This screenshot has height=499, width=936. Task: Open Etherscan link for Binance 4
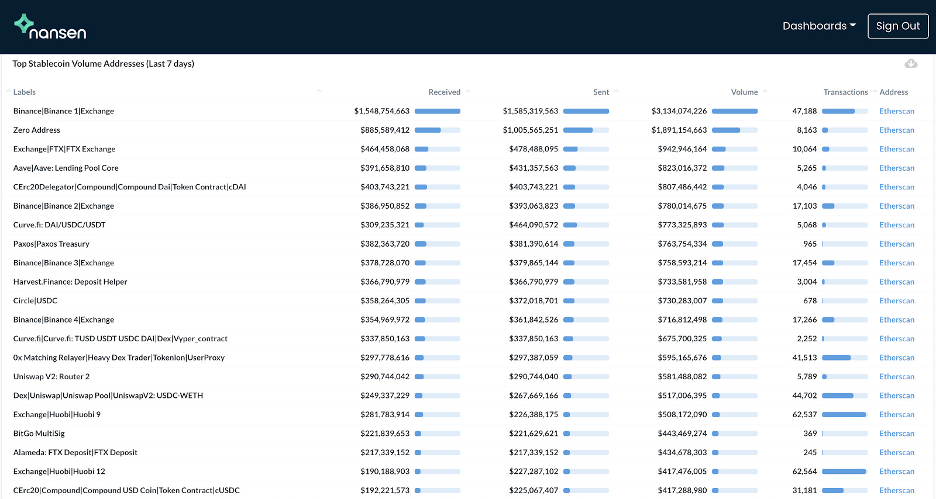[897, 320]
